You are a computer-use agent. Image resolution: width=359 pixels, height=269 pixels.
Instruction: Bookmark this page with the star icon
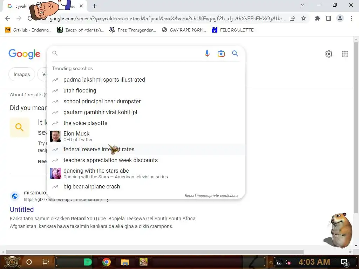coord(304,18)
